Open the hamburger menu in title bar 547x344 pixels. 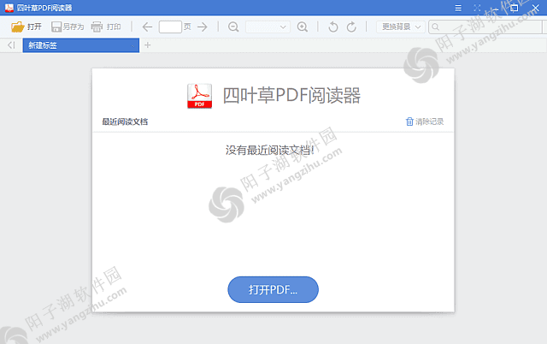pyautogui.click(x=458, y=8)
